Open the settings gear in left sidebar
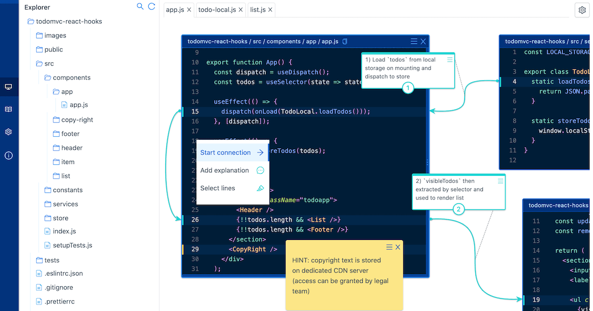The height and width of the screenshot is (311, 593). click(x=8, y=132)
